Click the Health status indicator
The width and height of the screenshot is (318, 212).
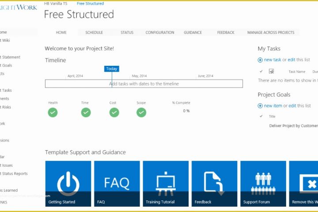tap(53, 112)
